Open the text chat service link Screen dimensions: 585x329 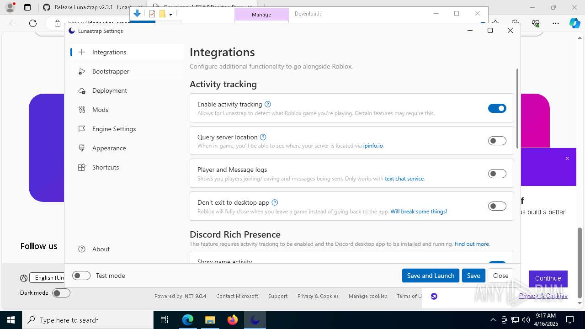[404, 179]
